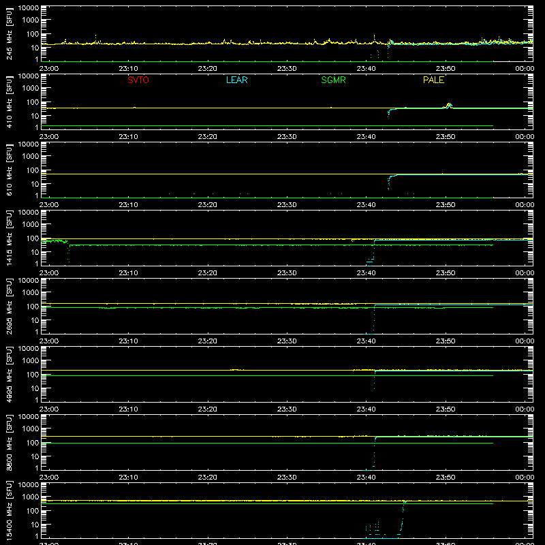Click the 10 tick value on the 15400 MHz axis
Image resolution: width=545 pixels, height=545 pixels.
[35, 525]
